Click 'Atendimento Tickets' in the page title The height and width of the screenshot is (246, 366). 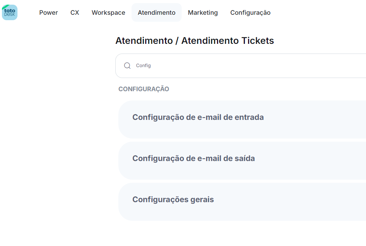click(x=227, y=41)
